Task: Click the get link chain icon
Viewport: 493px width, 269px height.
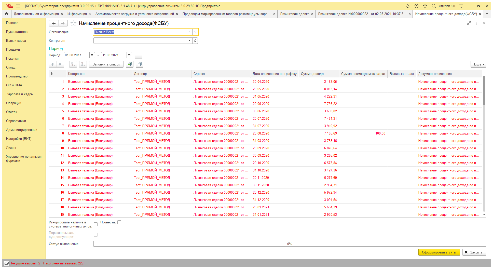Action: (469, 23)
